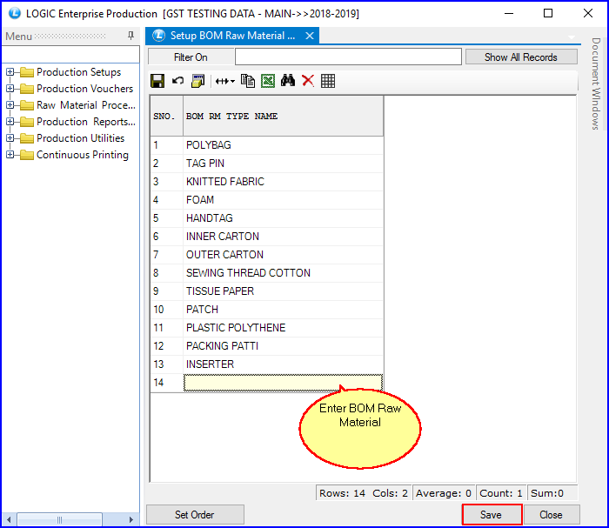Expand the Raw Material Process tree node
Screen dimensions: 609x528
[10, 105]
